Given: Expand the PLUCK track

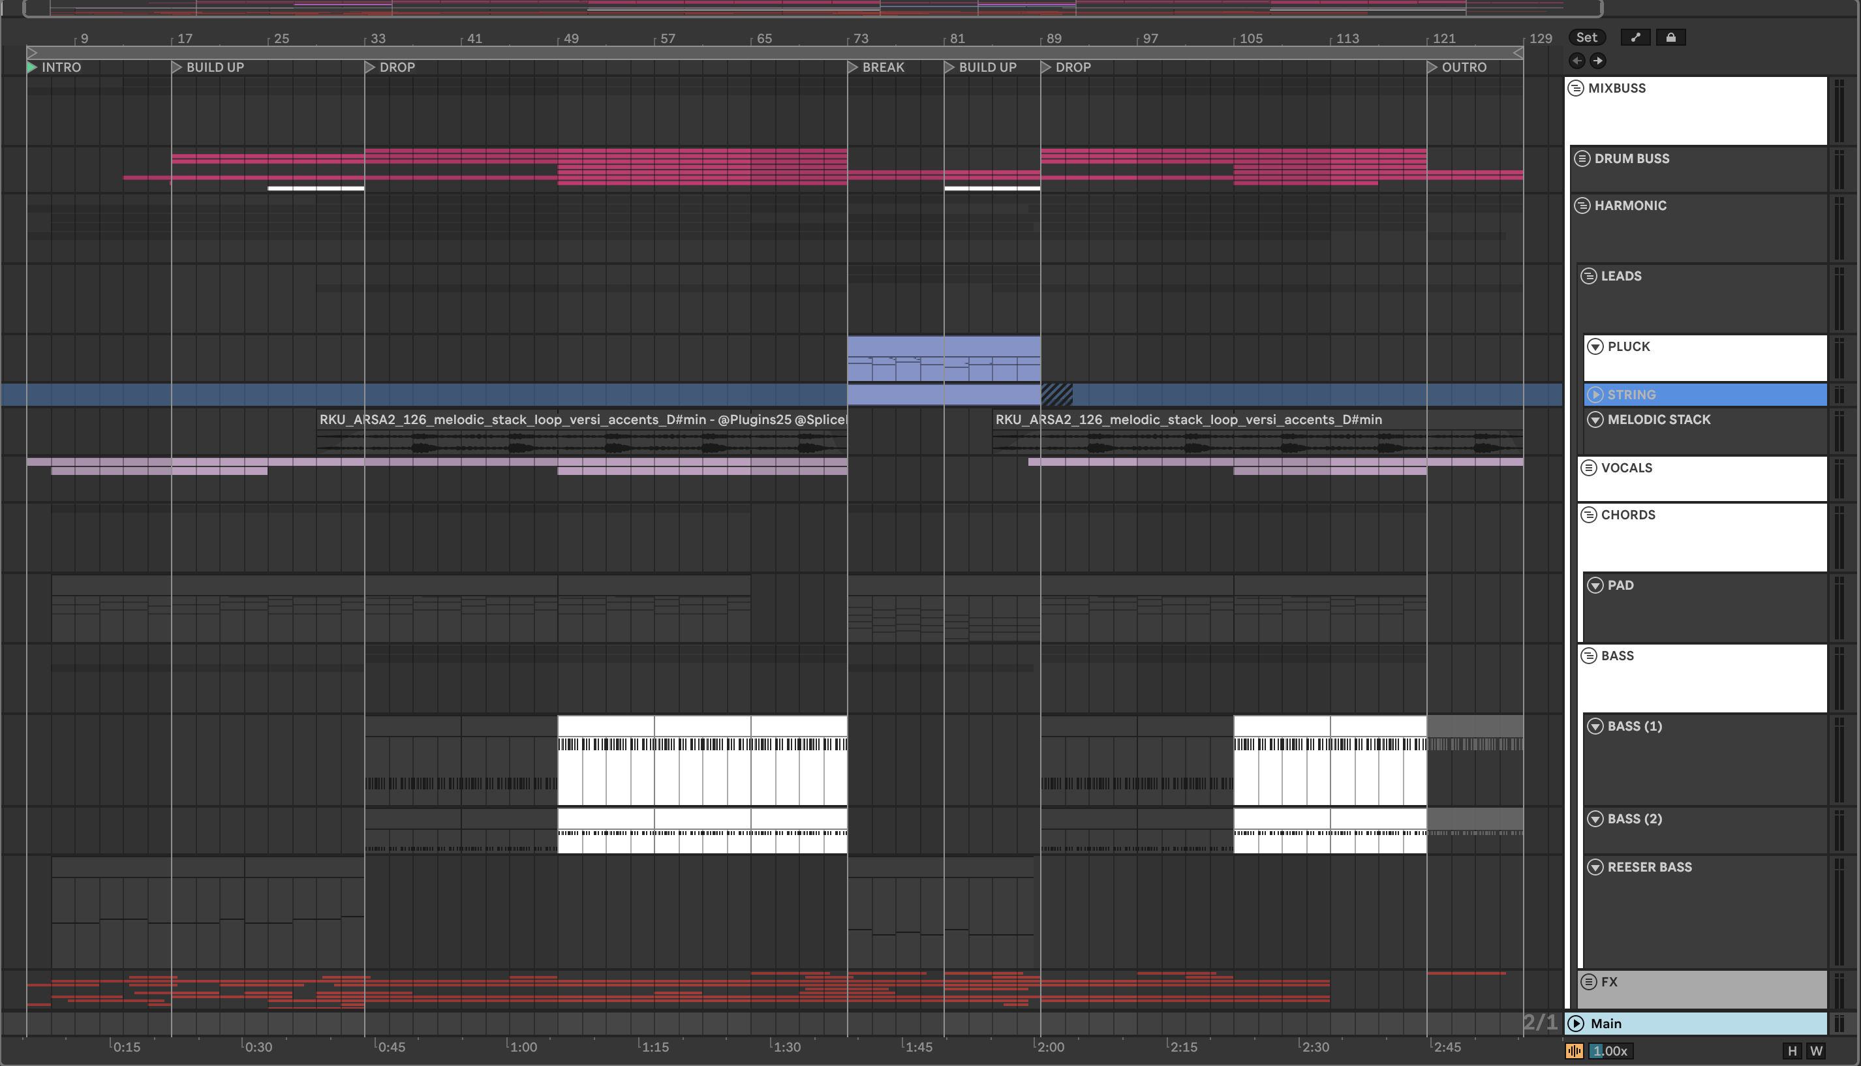Looking at the screenshot, I should point(1595,346).
